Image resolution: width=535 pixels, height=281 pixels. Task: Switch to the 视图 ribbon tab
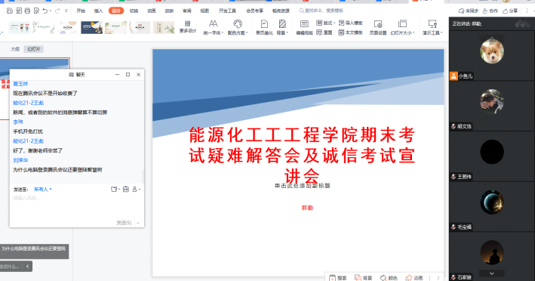click(204, 11)
